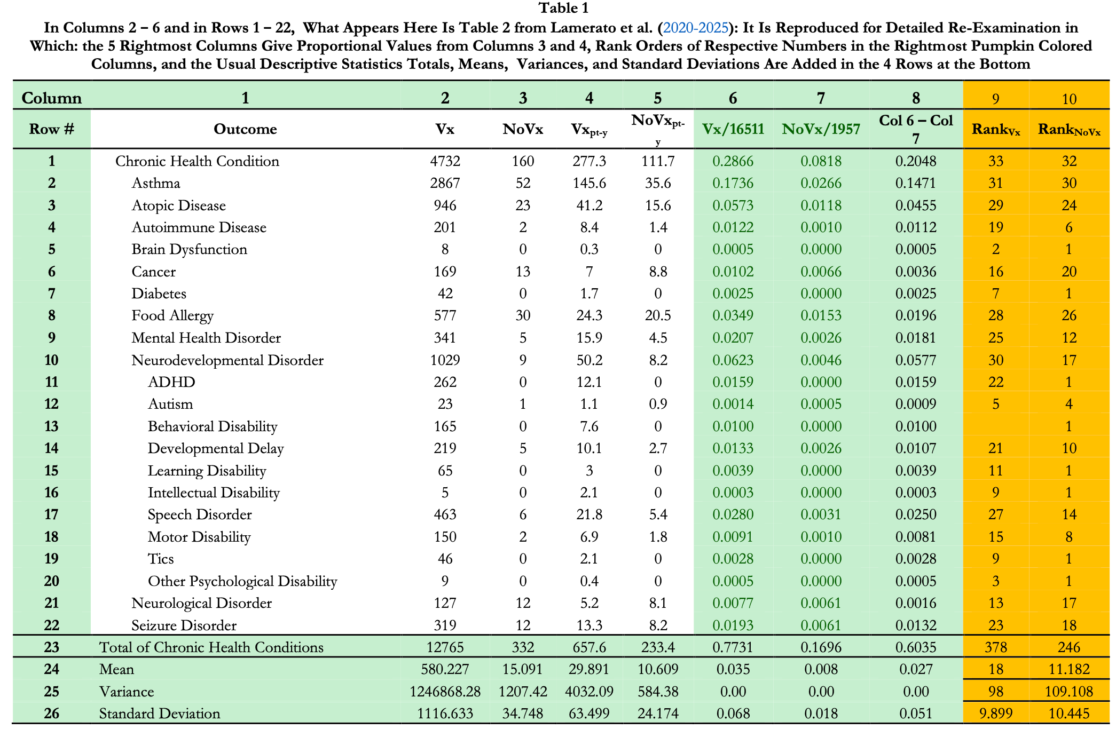The height and width of the screenshot is (729, 1116).
Task: Select the 12765 total Vx value
Action: point(445,647)
